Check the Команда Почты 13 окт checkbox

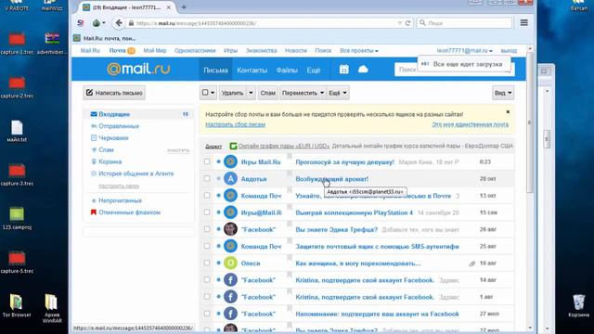tap(207, 196)
